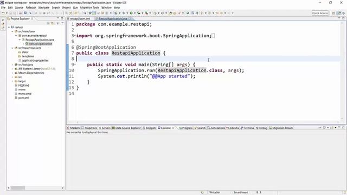
Task: Open the Debug dropdown arrow
Action: point(127,13)
